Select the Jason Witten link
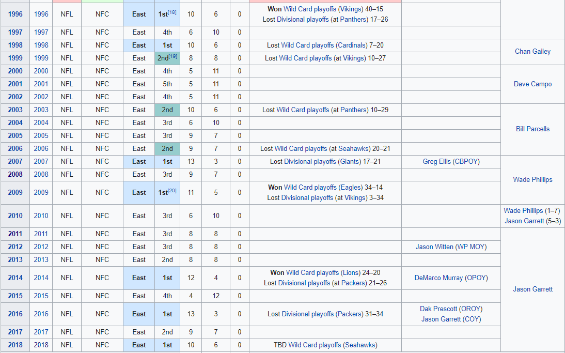Viewport: 565px width, 353px height. pyautogui.click(x=434, y=247)
